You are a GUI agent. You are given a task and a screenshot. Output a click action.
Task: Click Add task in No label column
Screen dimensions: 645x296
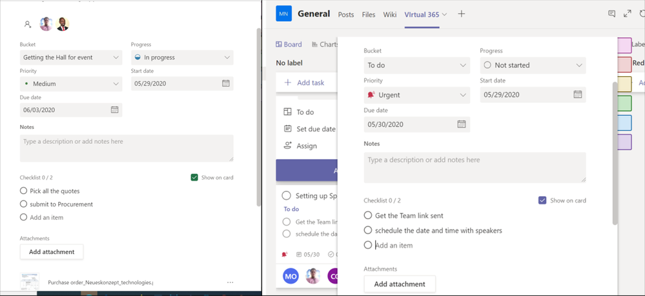[305, 83]
